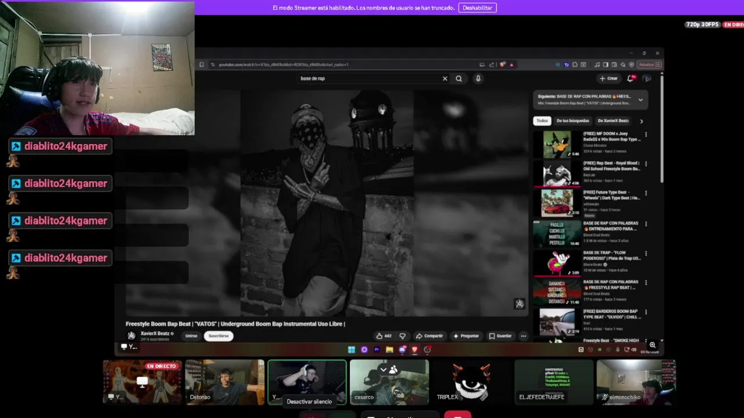Open options for Rap Beat - Royal Blood
This screenshot has height=418, width=744.
coord(646,164)
